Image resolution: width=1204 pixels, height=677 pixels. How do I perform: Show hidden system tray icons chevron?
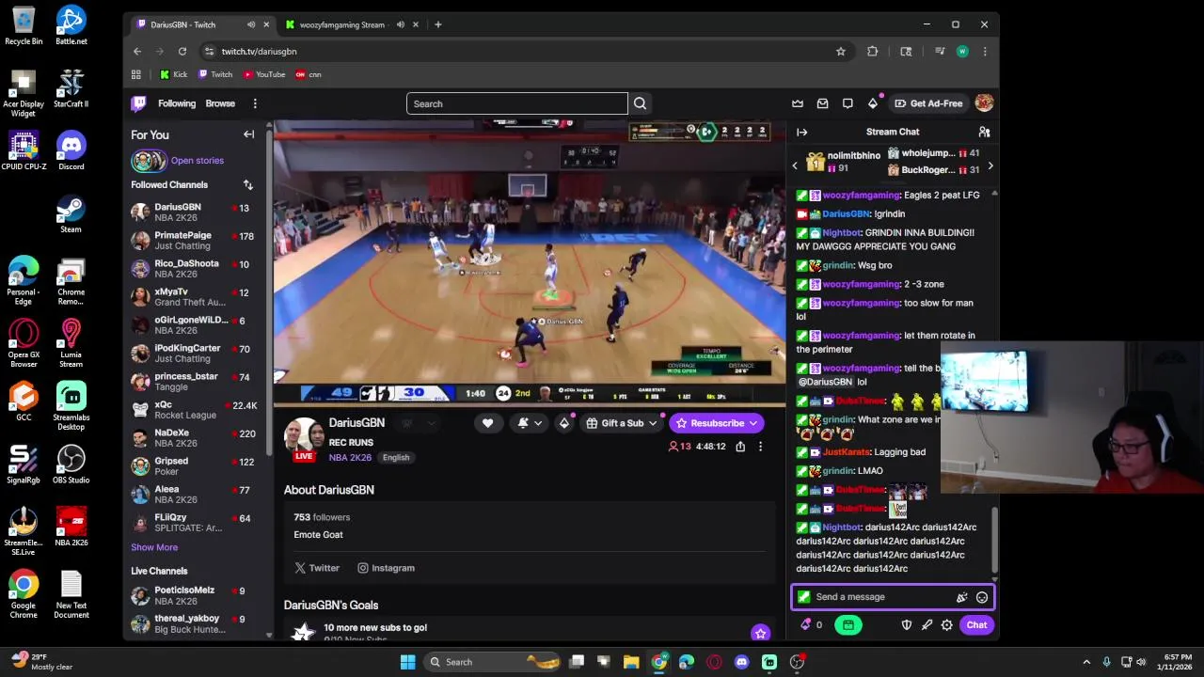pyautogui.click(x=1086, y=662)
